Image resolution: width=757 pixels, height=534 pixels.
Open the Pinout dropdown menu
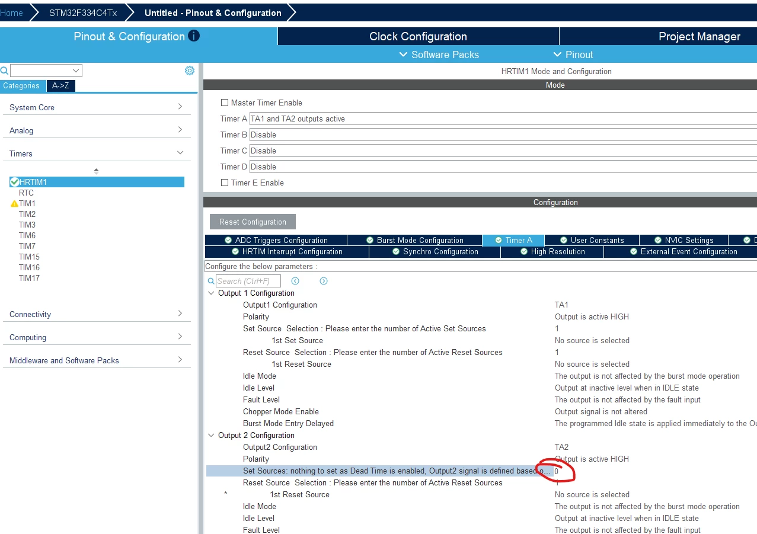pyautogui.click(x=573, y=55)
